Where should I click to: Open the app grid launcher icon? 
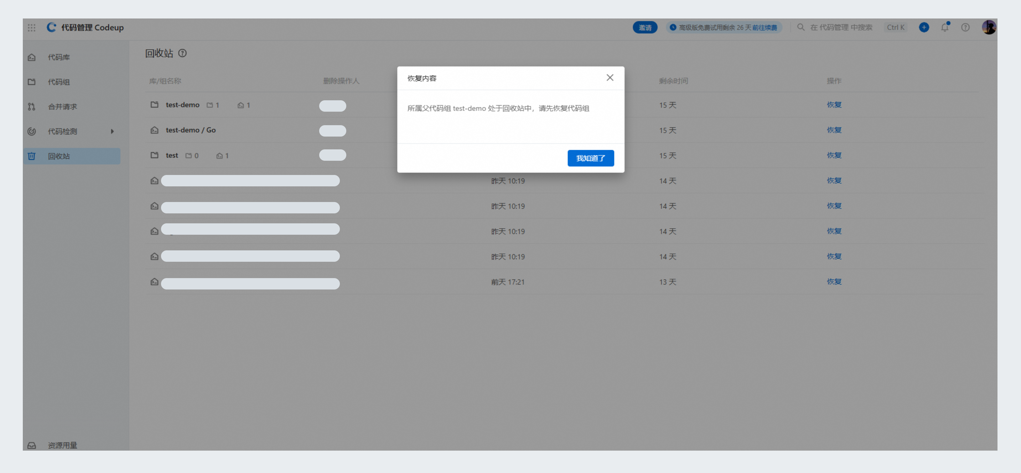[x=32, y=27]
